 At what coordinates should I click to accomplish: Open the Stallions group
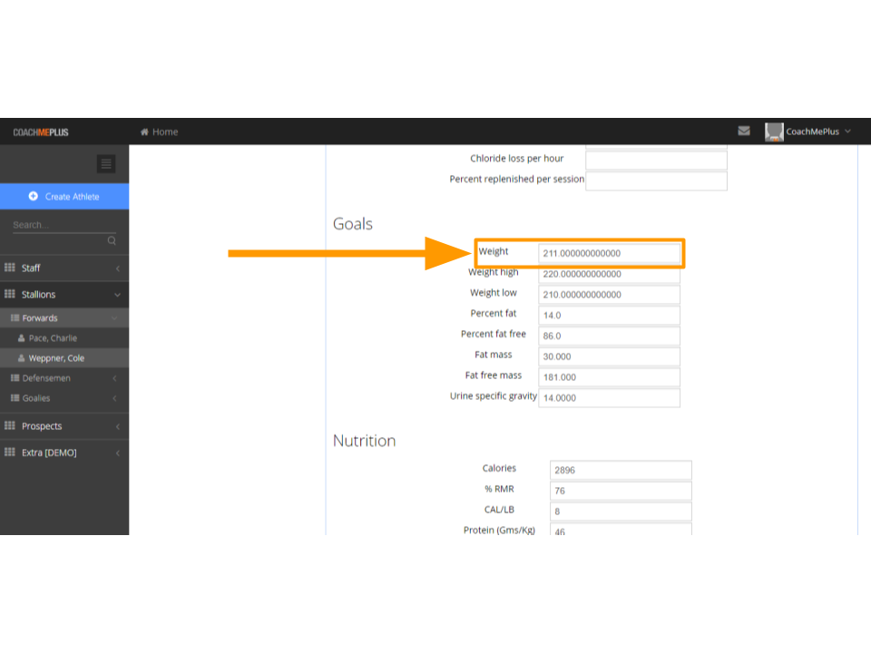[64, 294]
